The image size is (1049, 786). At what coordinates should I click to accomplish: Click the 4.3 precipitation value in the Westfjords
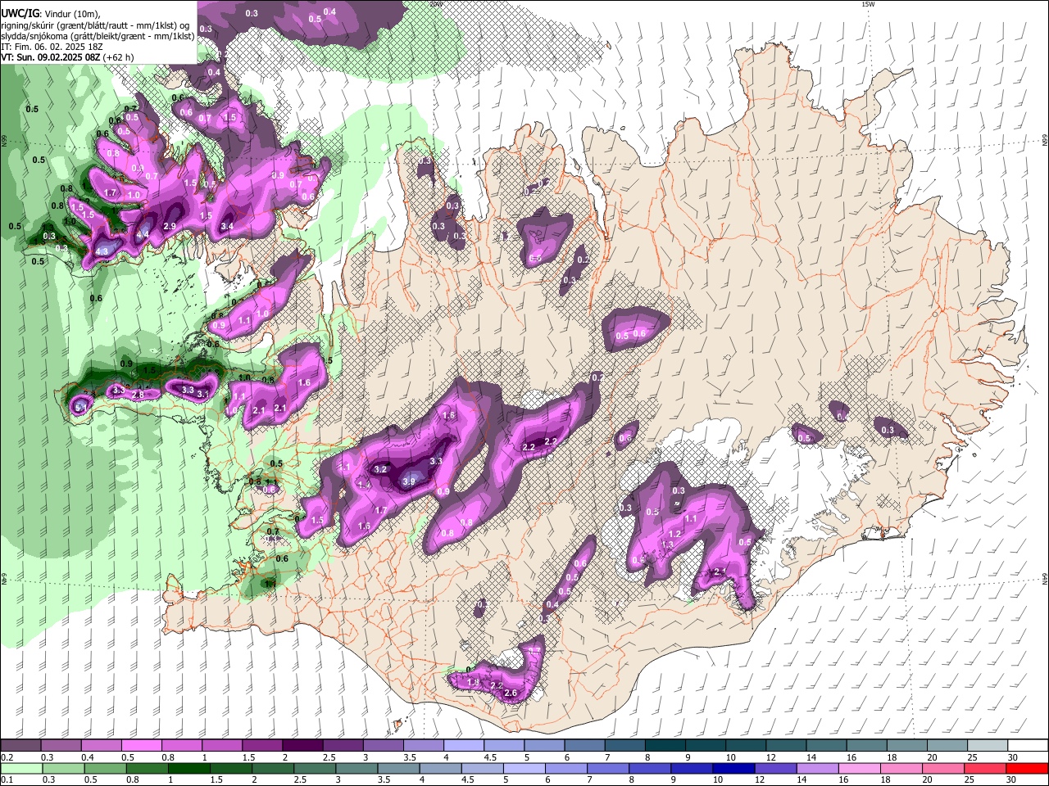[102, 251]
